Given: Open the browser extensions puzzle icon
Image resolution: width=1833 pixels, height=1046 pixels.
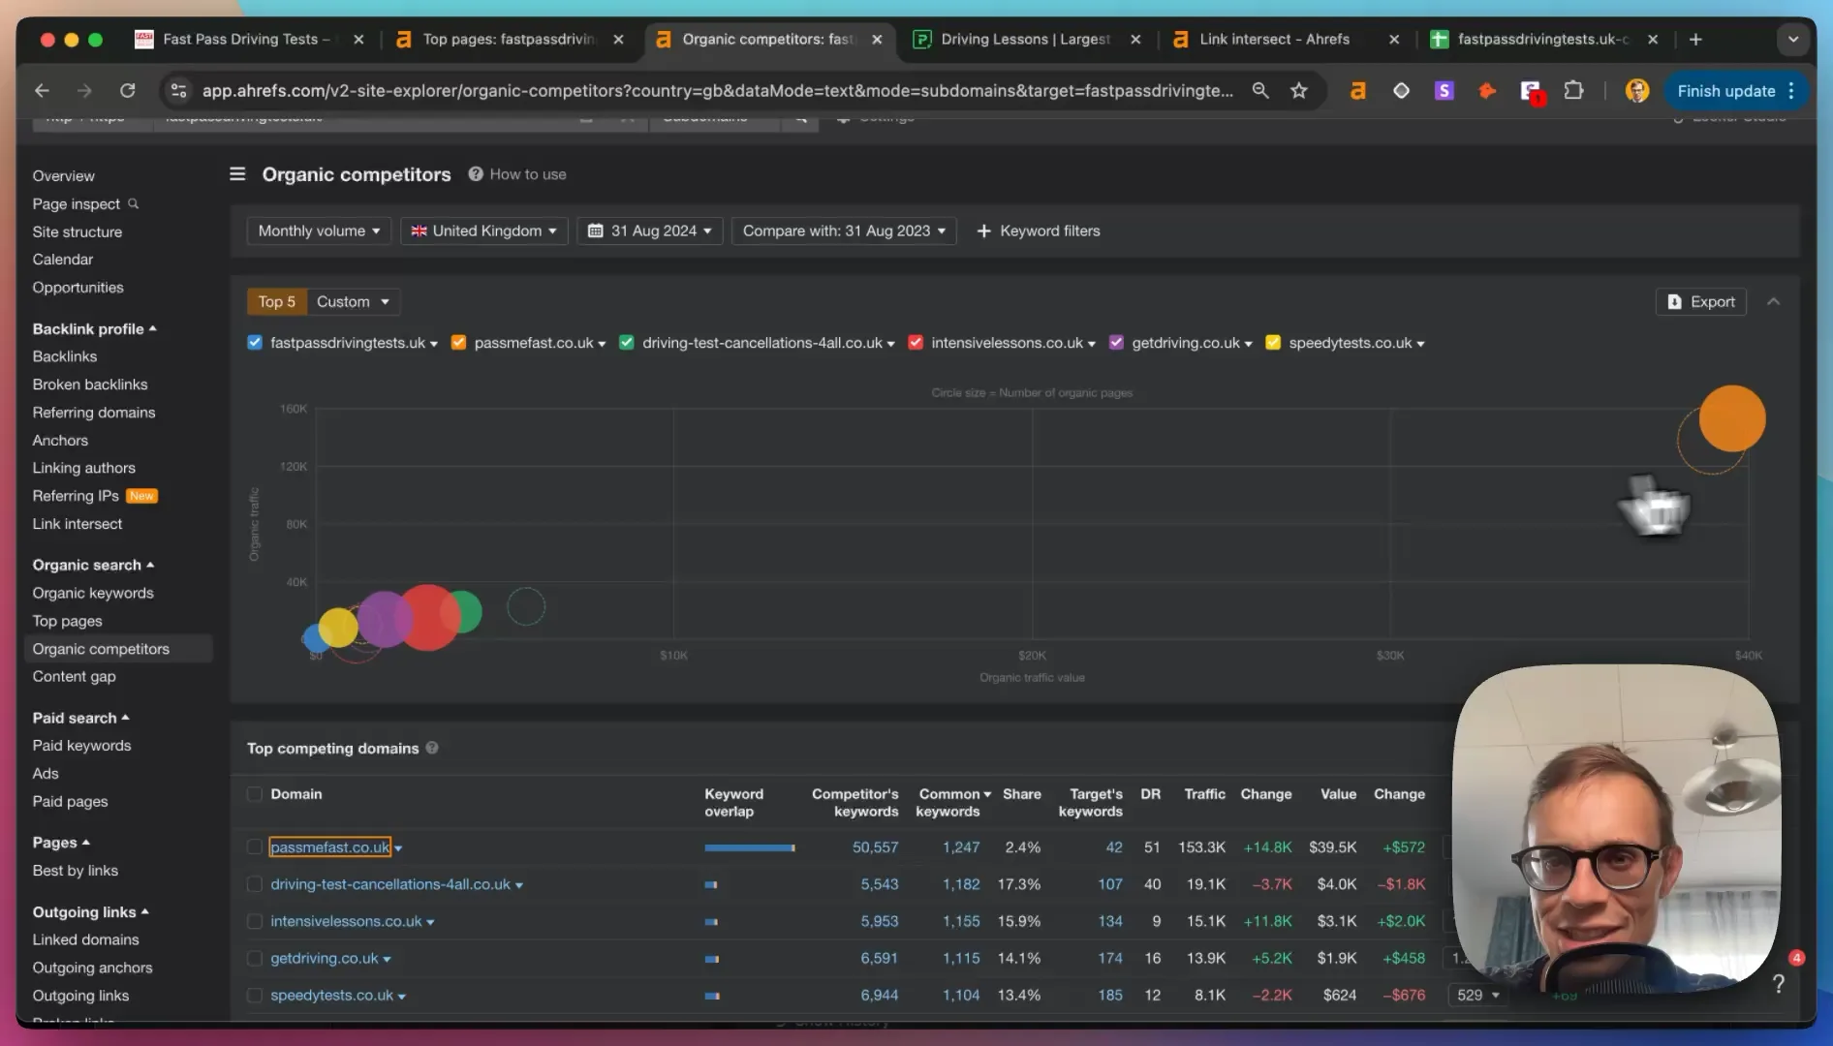Looking at the screenshot, I should pyautogui.click(x=1574, y=90).
